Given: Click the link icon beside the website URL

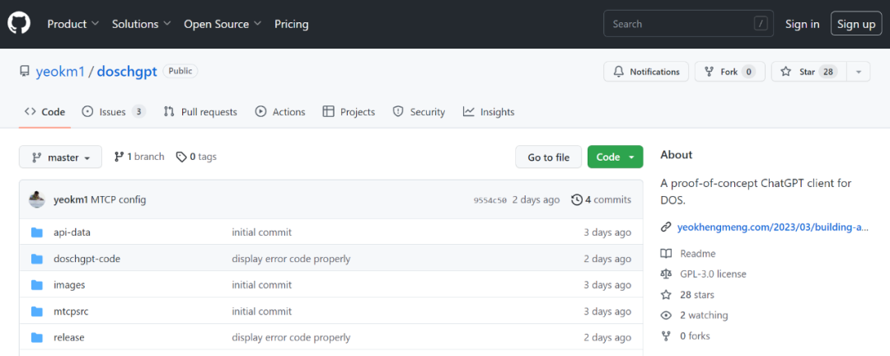Looking at the screenshot, I should [667, 227].
